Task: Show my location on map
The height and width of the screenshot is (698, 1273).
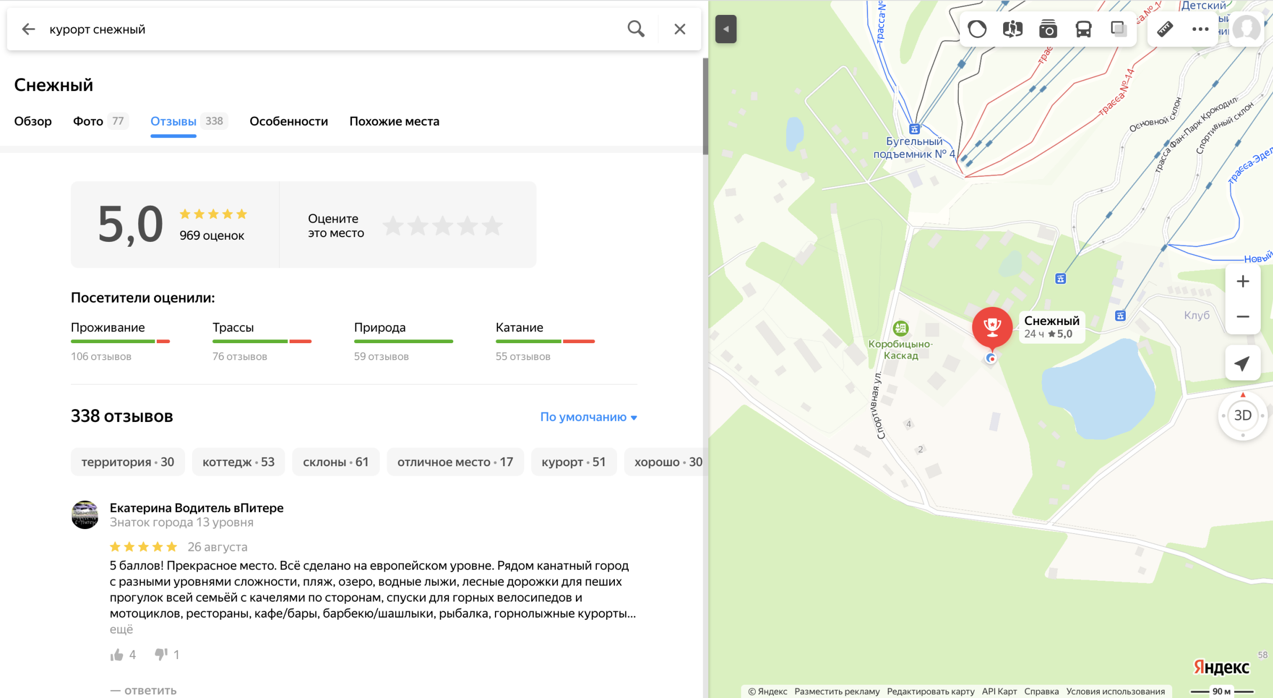Action: pos(1242,363)
